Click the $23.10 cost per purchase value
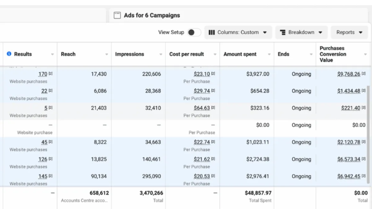The width and height of the screenshot is (372, 209). pos(202,74)
